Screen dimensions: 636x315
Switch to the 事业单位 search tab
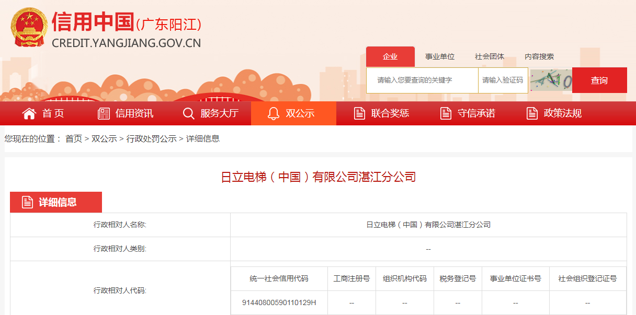click(440, 56)
